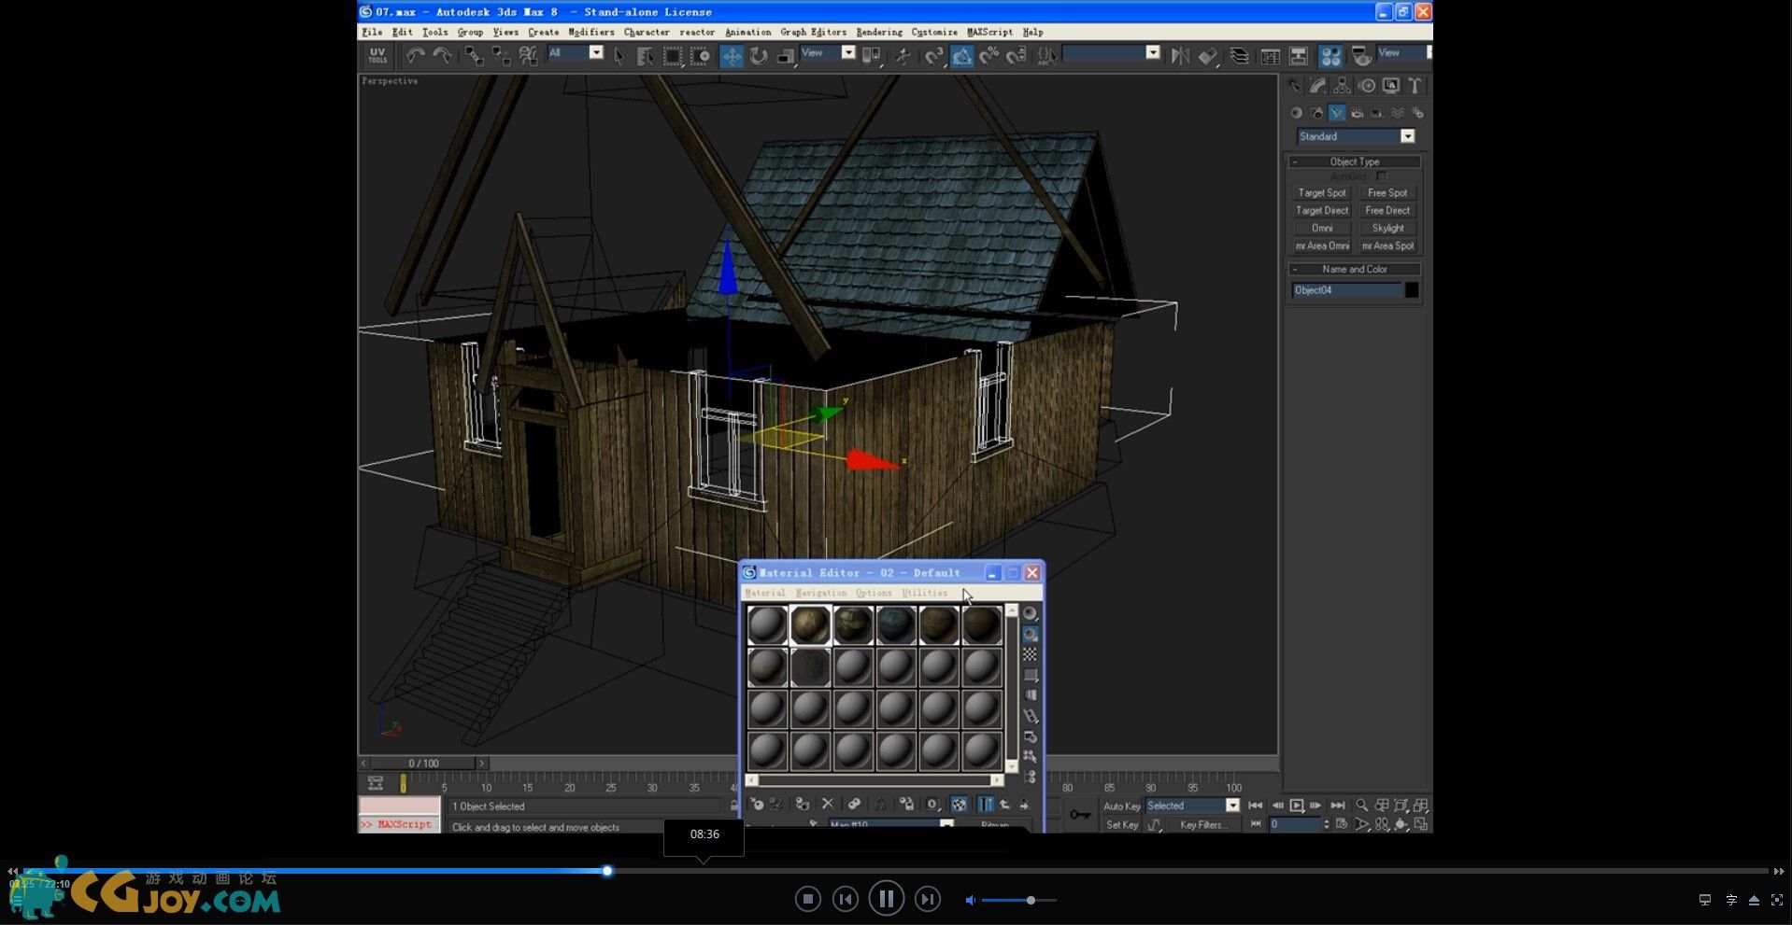
Task: Click the Assign Material to Selection icon
Action: [802, 804]
